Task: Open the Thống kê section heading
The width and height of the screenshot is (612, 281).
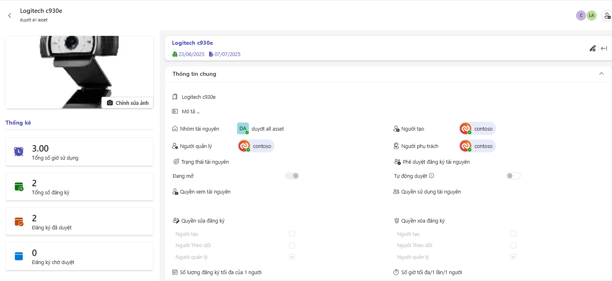Action: [18, 123]
